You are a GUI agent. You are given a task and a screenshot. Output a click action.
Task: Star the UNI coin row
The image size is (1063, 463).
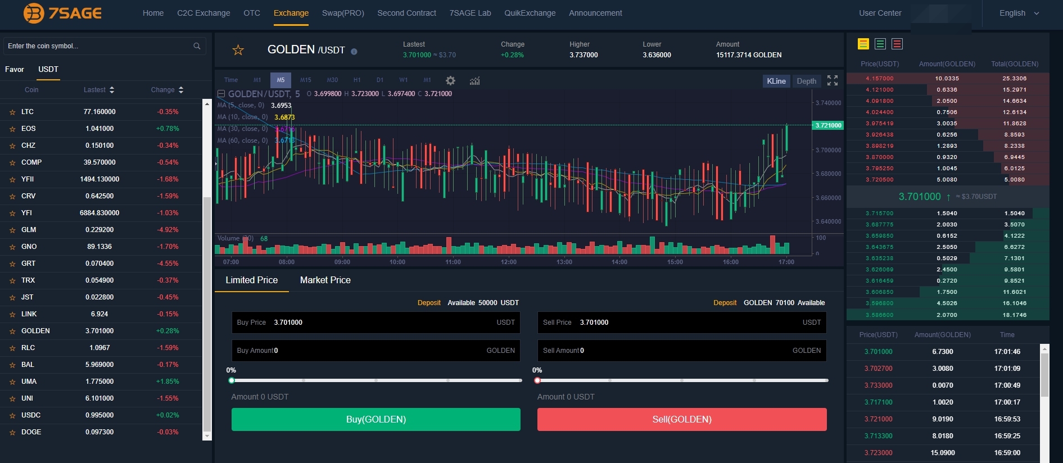(x=12, y=399)
